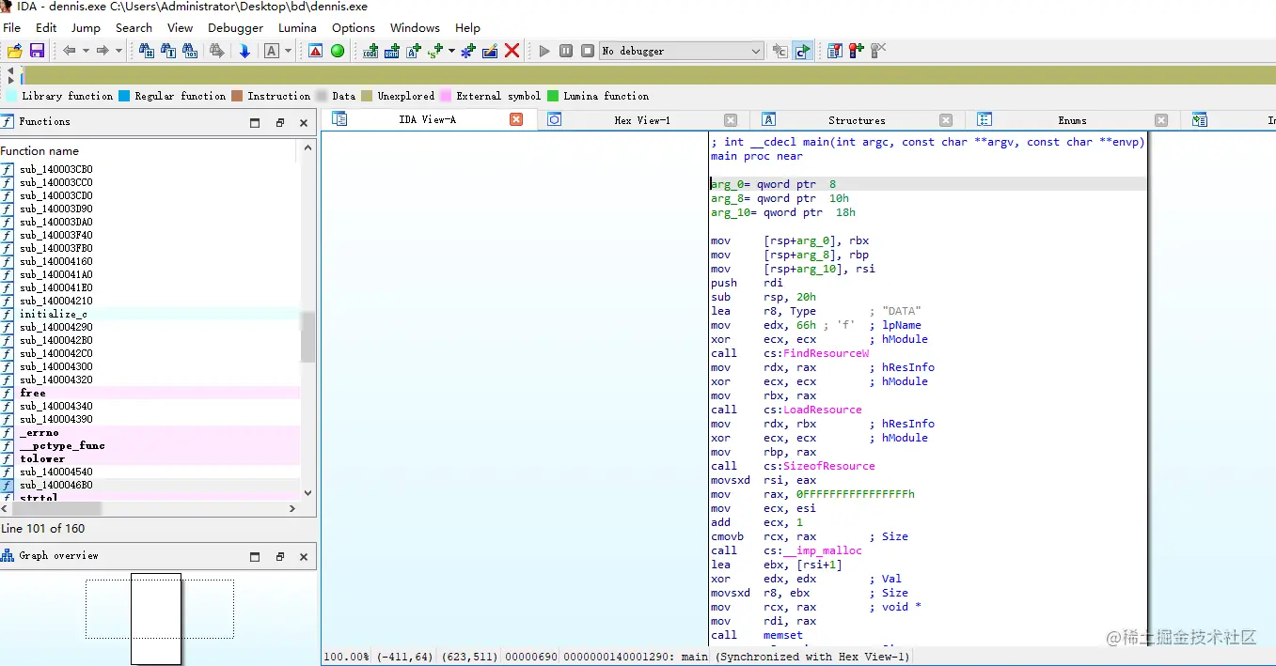Select the tolower function entry
Image resolution: width=1276 pixels, height=666 pixels.
coord(42,458)
